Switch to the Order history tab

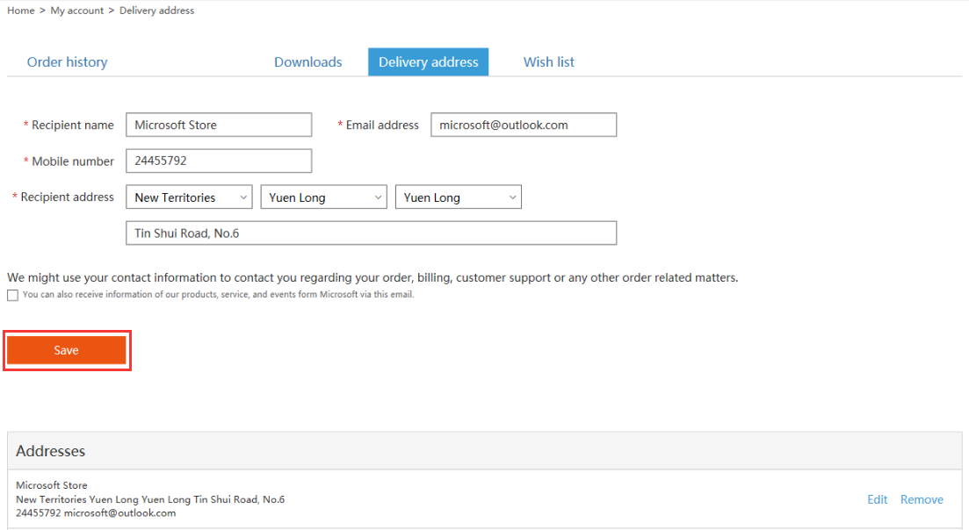click(67, 61)
